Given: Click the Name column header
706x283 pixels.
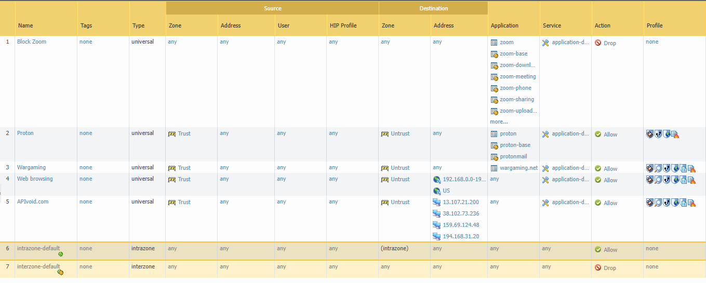Looking at the screenshot, I should (x=46, y=25).
